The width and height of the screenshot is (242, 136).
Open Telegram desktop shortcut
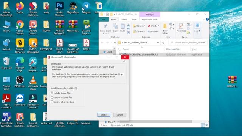[x=86, y=8]
